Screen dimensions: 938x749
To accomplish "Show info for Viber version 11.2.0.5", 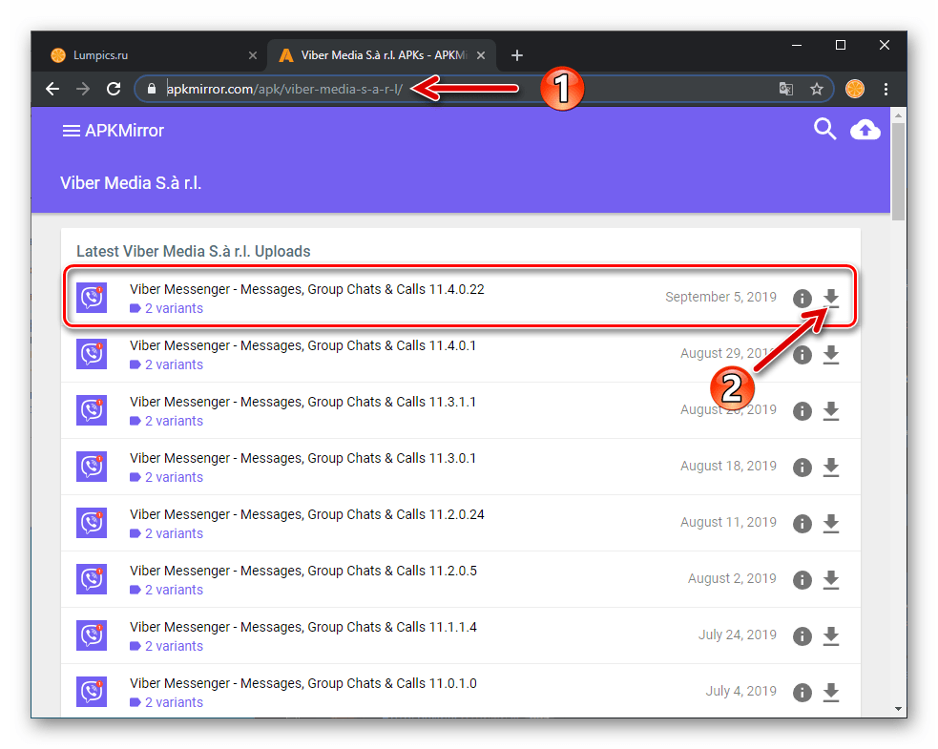I will (803, 579).
